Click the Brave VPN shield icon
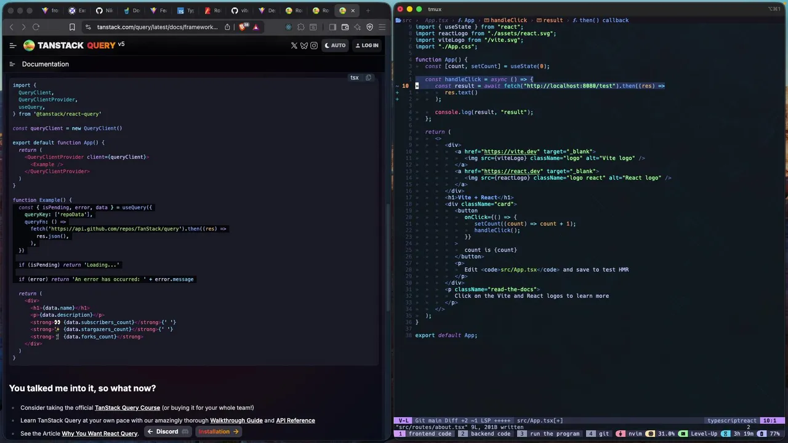Image resolution: width=788 pixels, height=443 pixels. (x=369, y=27)
